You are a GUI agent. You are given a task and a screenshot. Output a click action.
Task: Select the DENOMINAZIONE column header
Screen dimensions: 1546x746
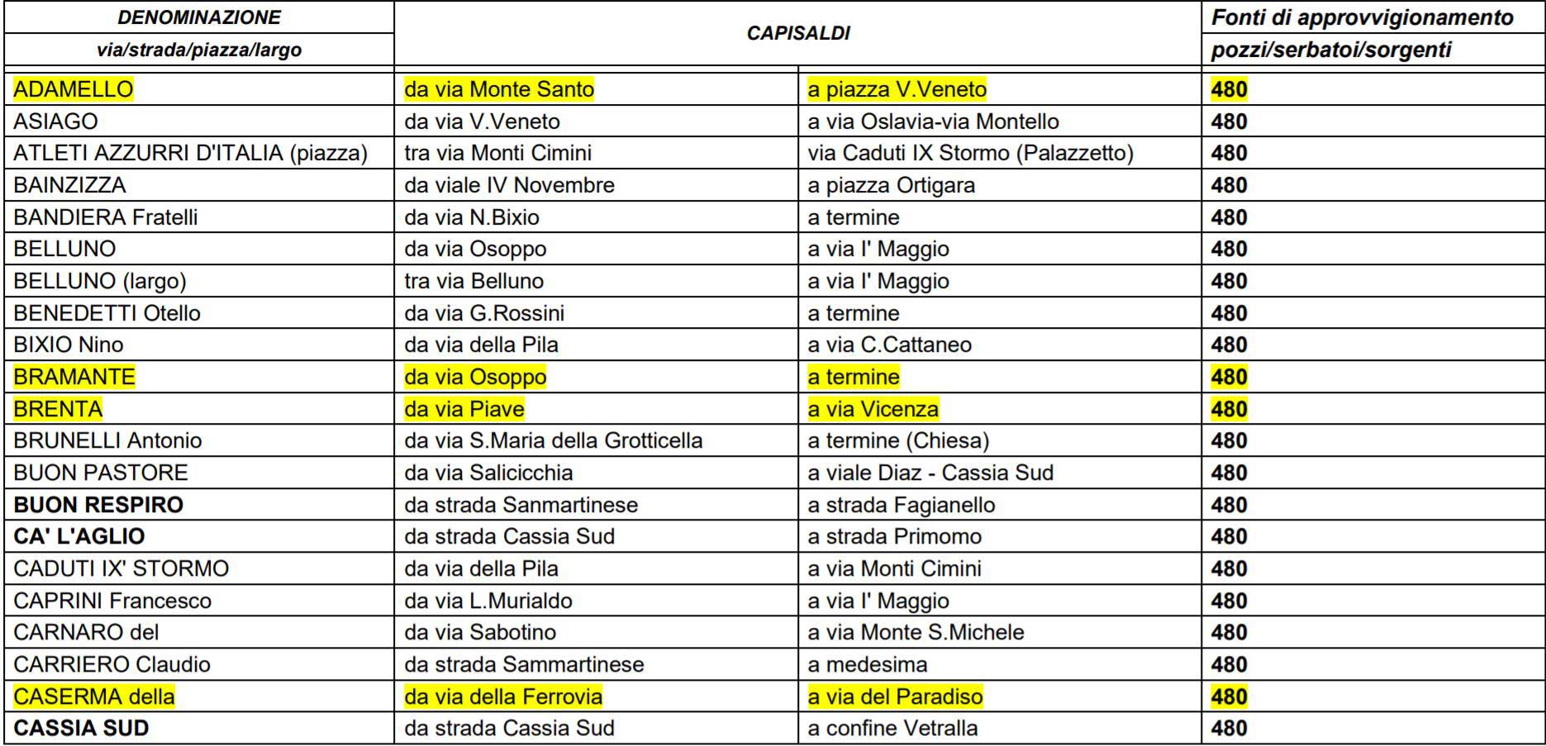(x=198, y=17)
